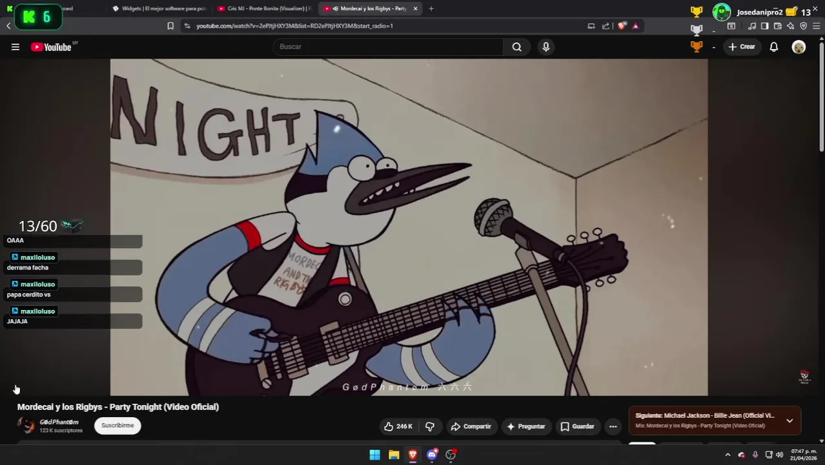Open the Brave Shields lion icon
The height and width of the screenshot is (465, 825).
622,26
